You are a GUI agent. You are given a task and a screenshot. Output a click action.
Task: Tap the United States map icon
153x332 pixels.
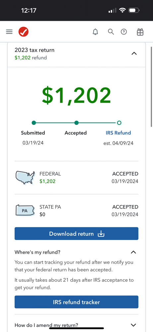click(25, 178)
